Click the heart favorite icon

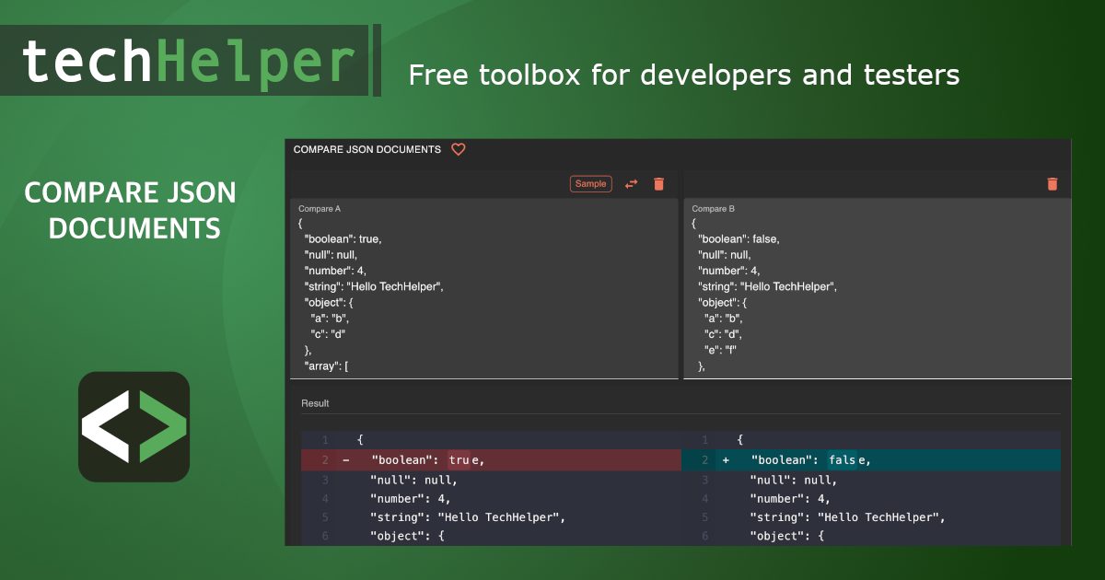pos(458,149)
